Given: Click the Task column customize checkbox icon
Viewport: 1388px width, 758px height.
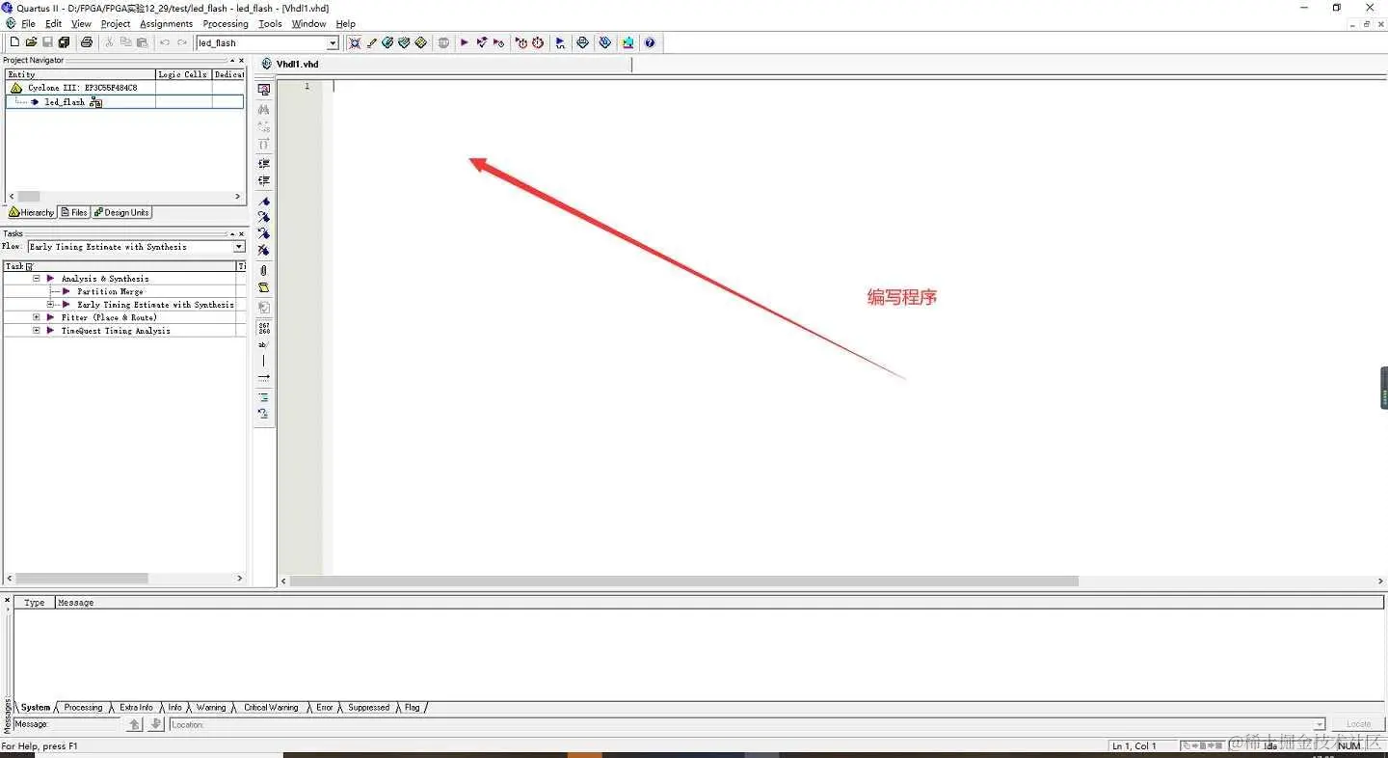Looking at the screenshot, I should point(29,266).
